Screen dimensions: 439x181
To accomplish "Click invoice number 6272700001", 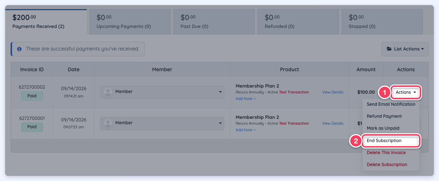I will click(32, 118).
